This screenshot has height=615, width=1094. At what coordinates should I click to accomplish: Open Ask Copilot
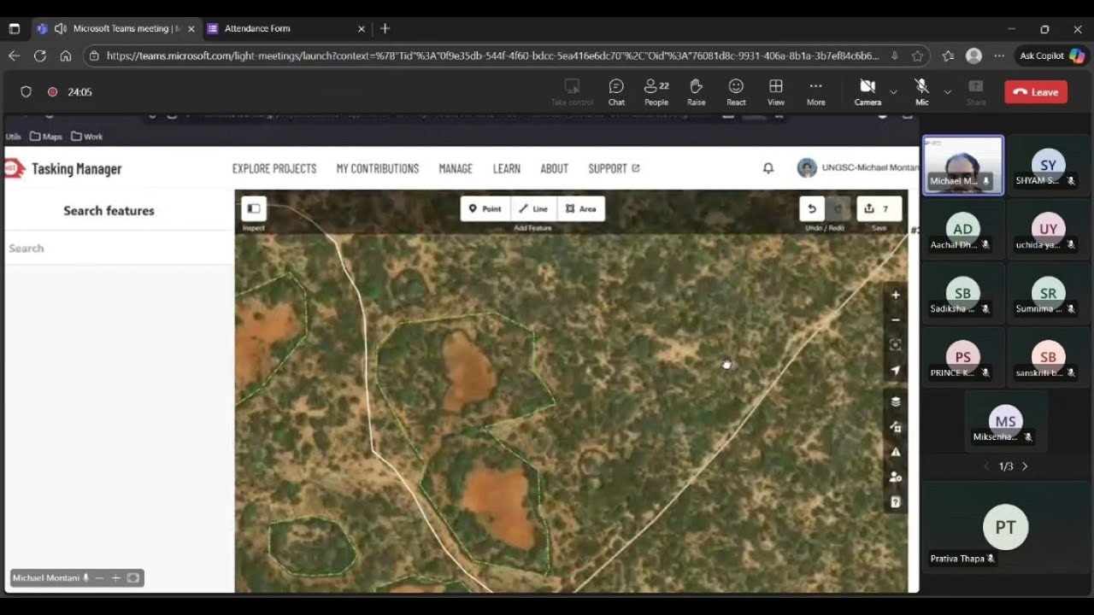1052,56
